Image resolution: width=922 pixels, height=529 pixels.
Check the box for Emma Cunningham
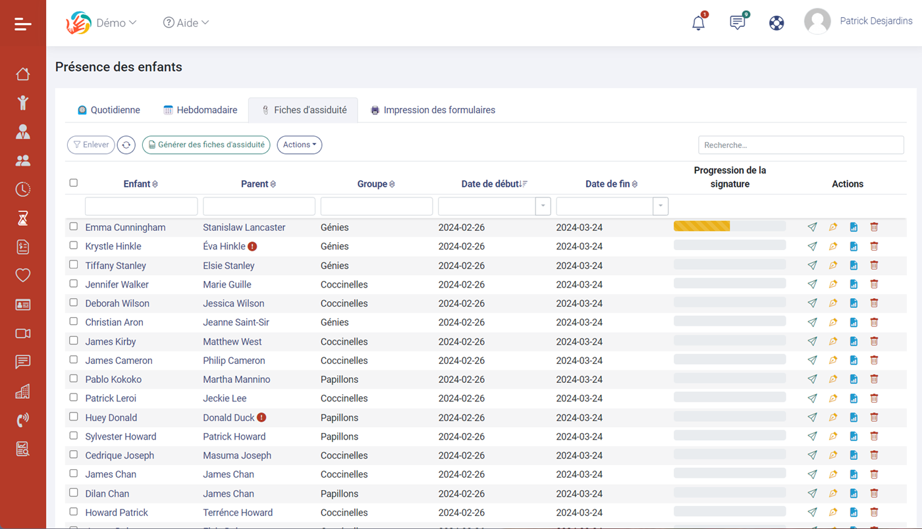click(73, 226)
